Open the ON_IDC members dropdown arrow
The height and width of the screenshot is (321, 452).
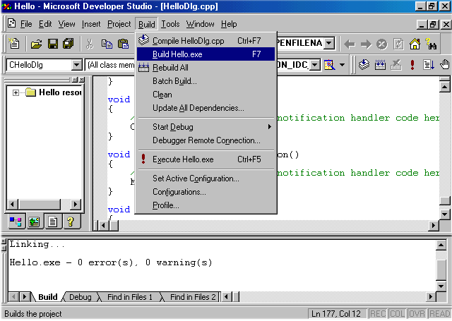click(x=315, y=65)
